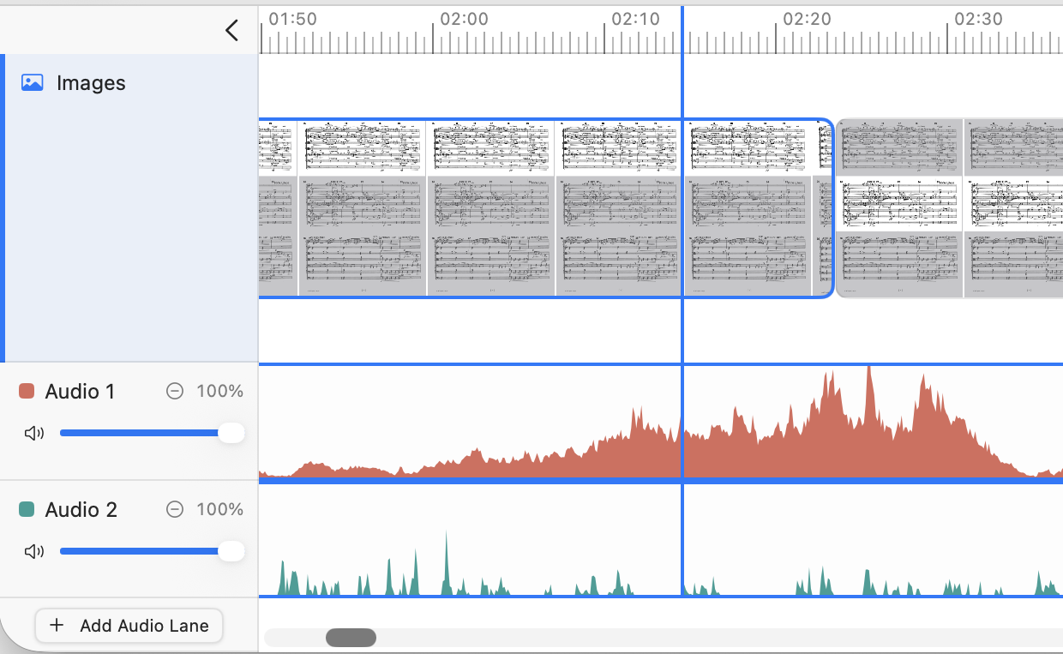Click the horizontal timeline scrollbar thumb
This screenshot has width=1063, height=654.
pos(351,638)
